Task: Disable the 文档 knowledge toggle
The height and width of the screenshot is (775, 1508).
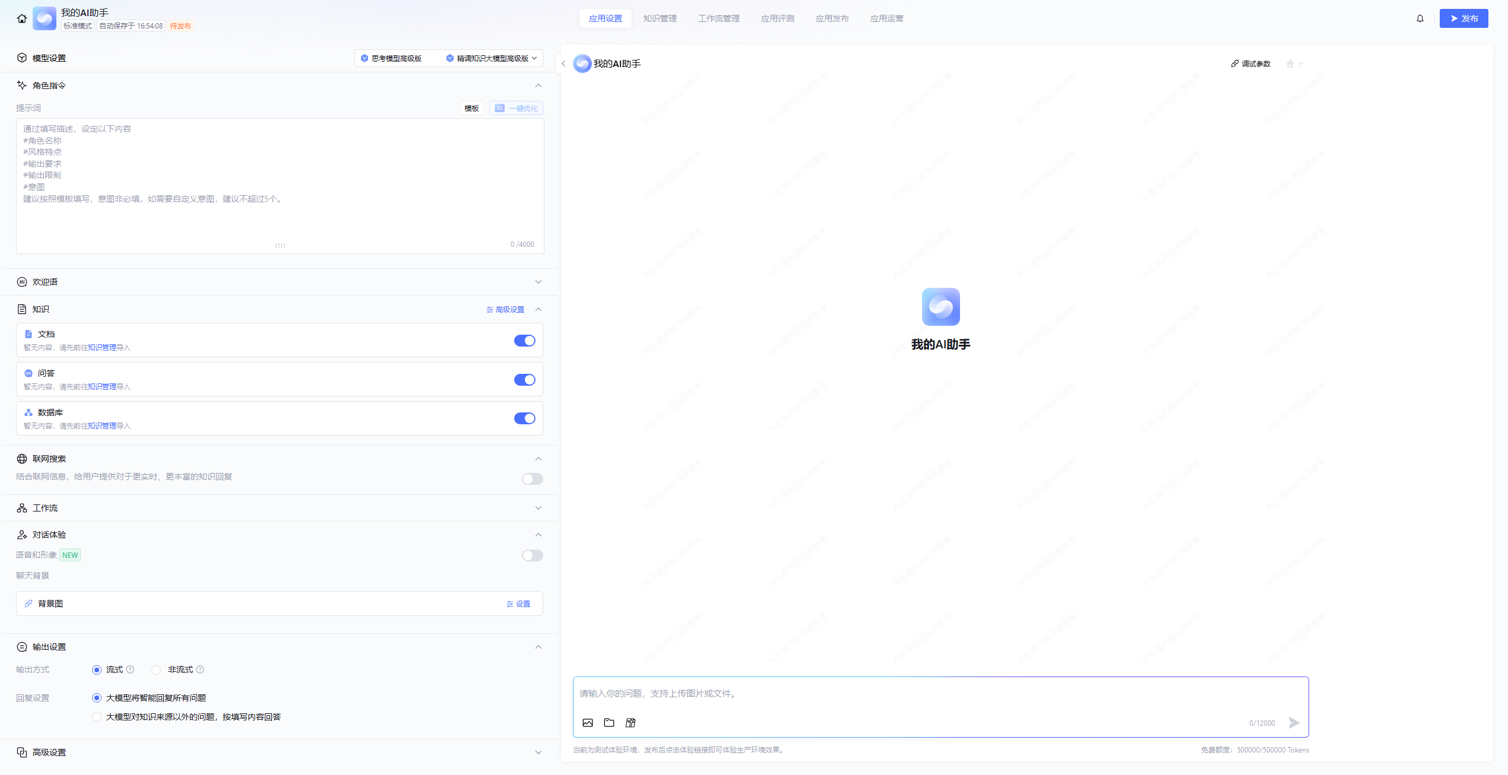Action: [524, 341]
